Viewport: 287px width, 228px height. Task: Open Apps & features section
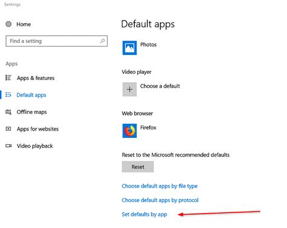[x=36, y=78]
